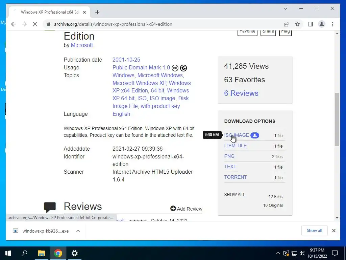Screen dimensions: 346x260
Task: Select TORRENT download option
Action: 236,177
